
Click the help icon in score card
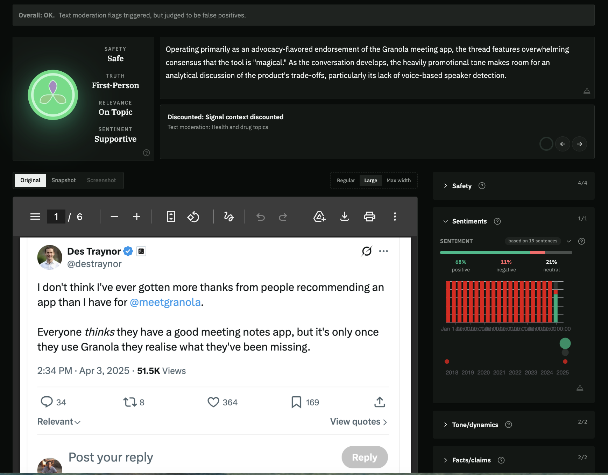coord(147,153)
